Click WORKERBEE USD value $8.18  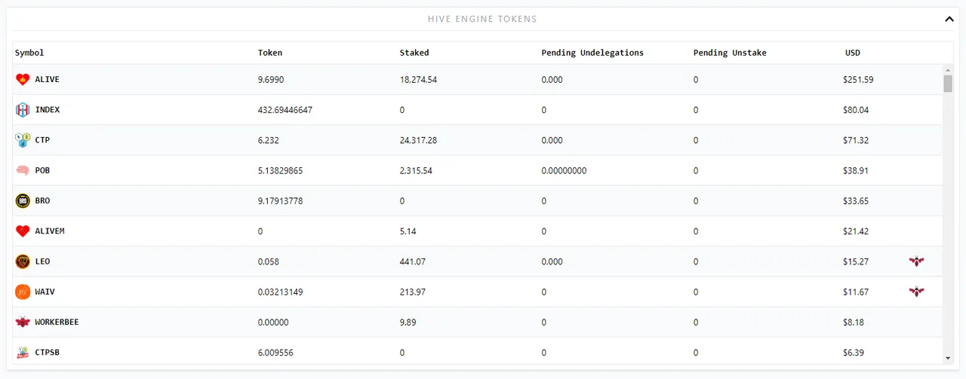click(854, 322)
